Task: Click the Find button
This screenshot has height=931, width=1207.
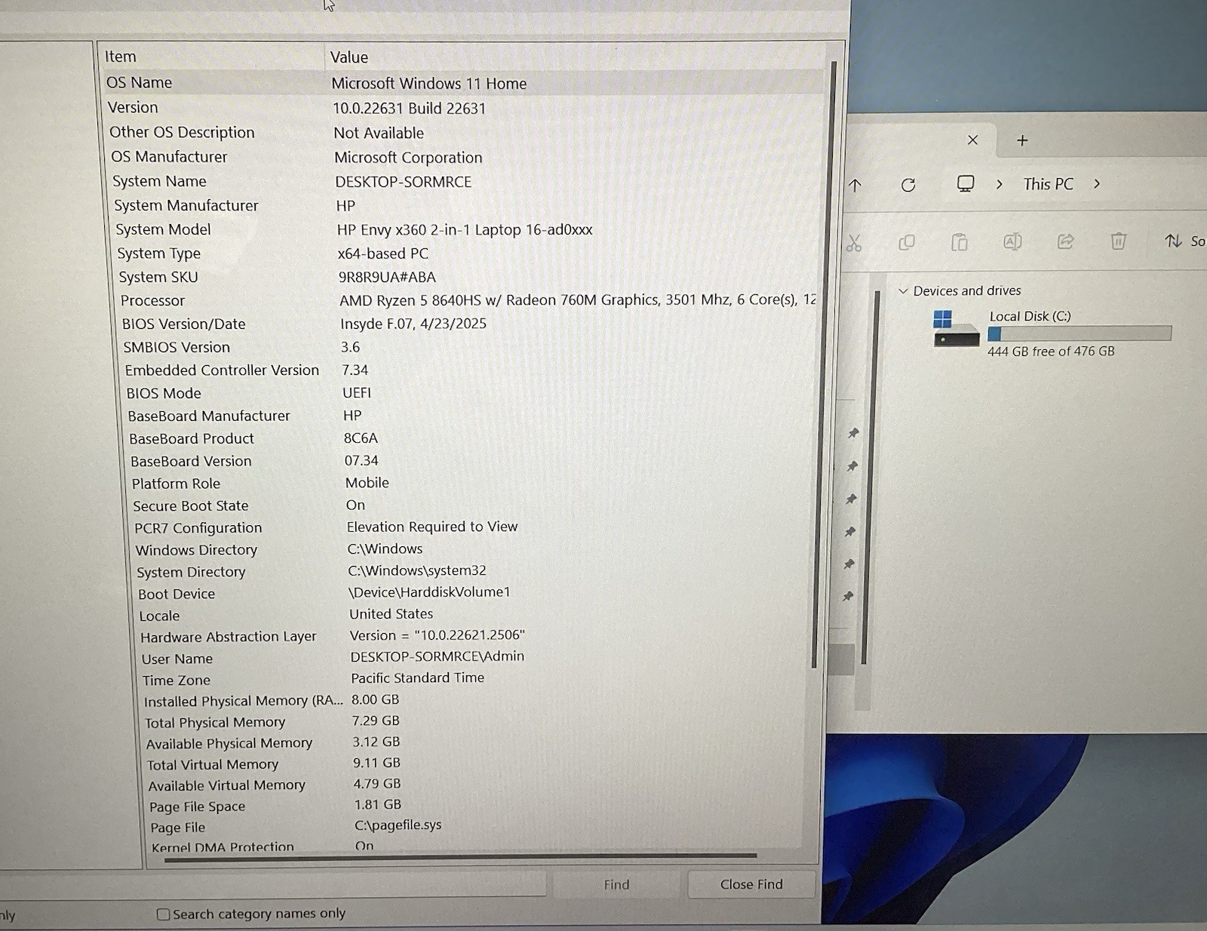Action: 616,884
